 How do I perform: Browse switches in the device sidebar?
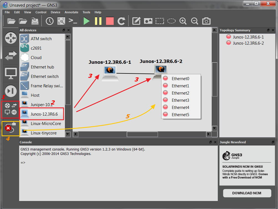point(11,55)
